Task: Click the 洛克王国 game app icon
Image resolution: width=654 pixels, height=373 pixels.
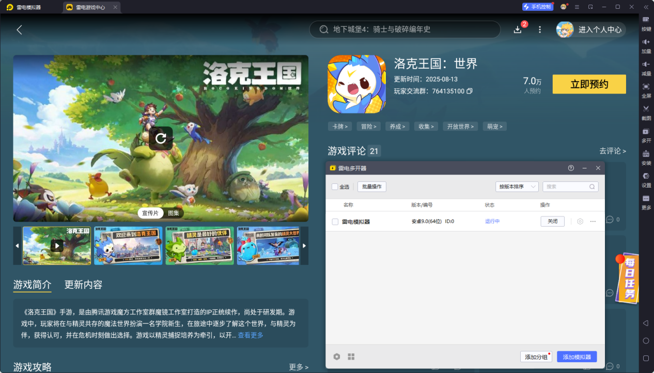Action: click(x=356, y=84)
